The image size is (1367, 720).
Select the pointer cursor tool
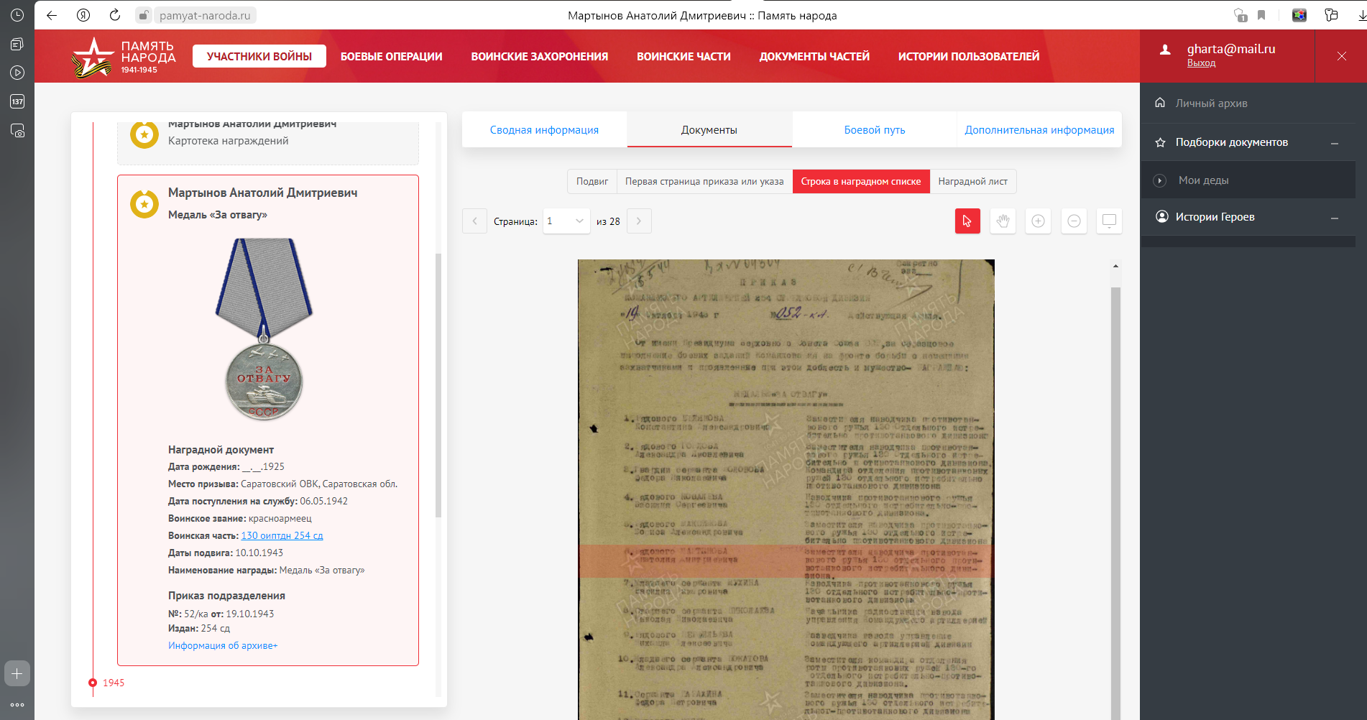click(967, 221)
